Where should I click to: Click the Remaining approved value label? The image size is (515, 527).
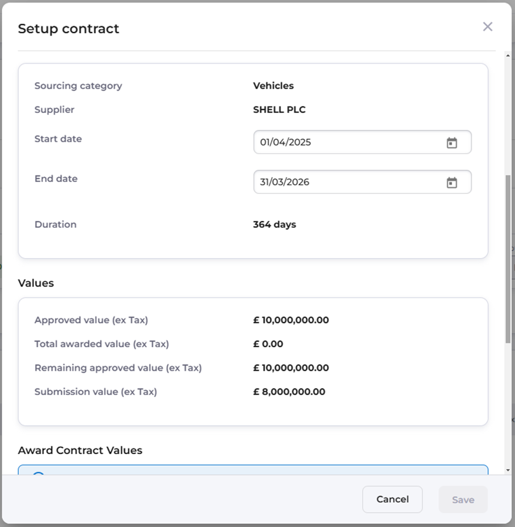118,368
